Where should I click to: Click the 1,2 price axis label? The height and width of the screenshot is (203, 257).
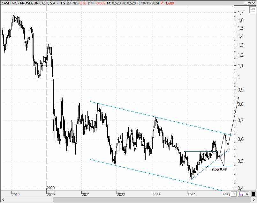point(241,55)
